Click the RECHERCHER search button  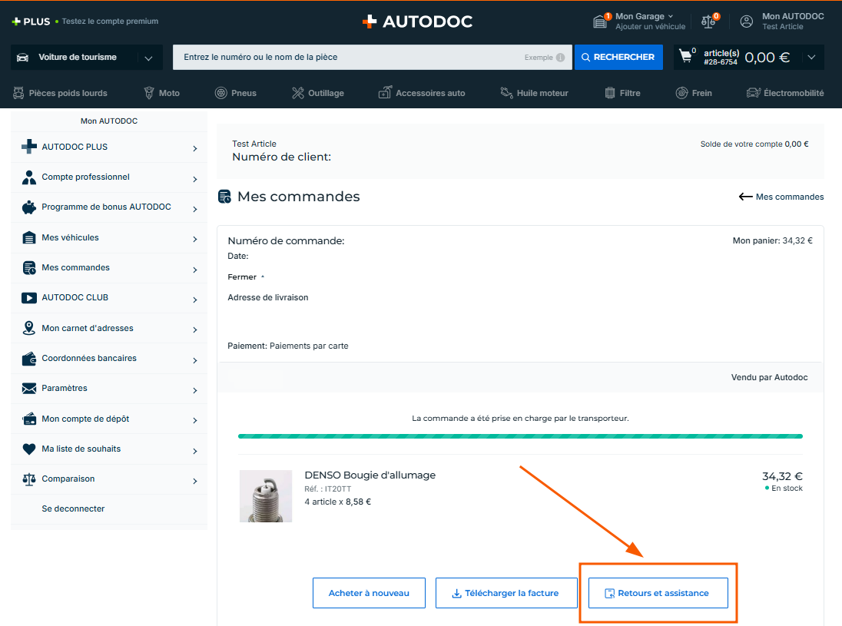(618, 58)
